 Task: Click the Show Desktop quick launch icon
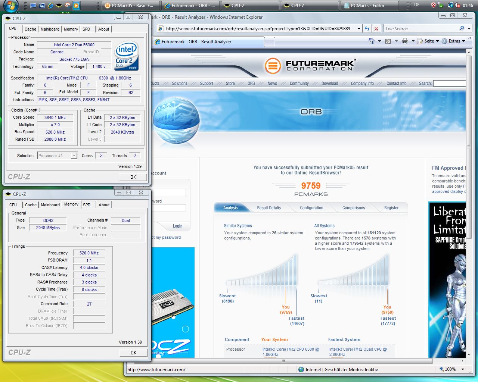coord(33,5)
